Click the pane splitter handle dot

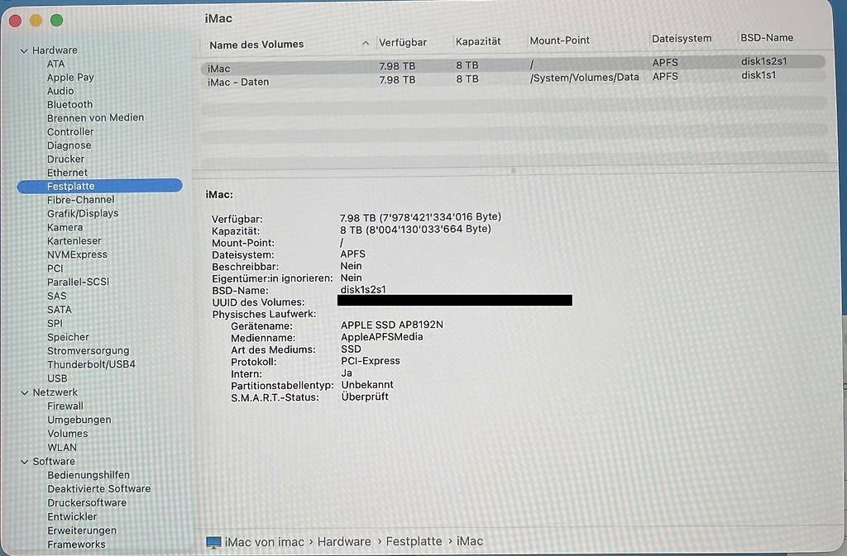[513, 170]
